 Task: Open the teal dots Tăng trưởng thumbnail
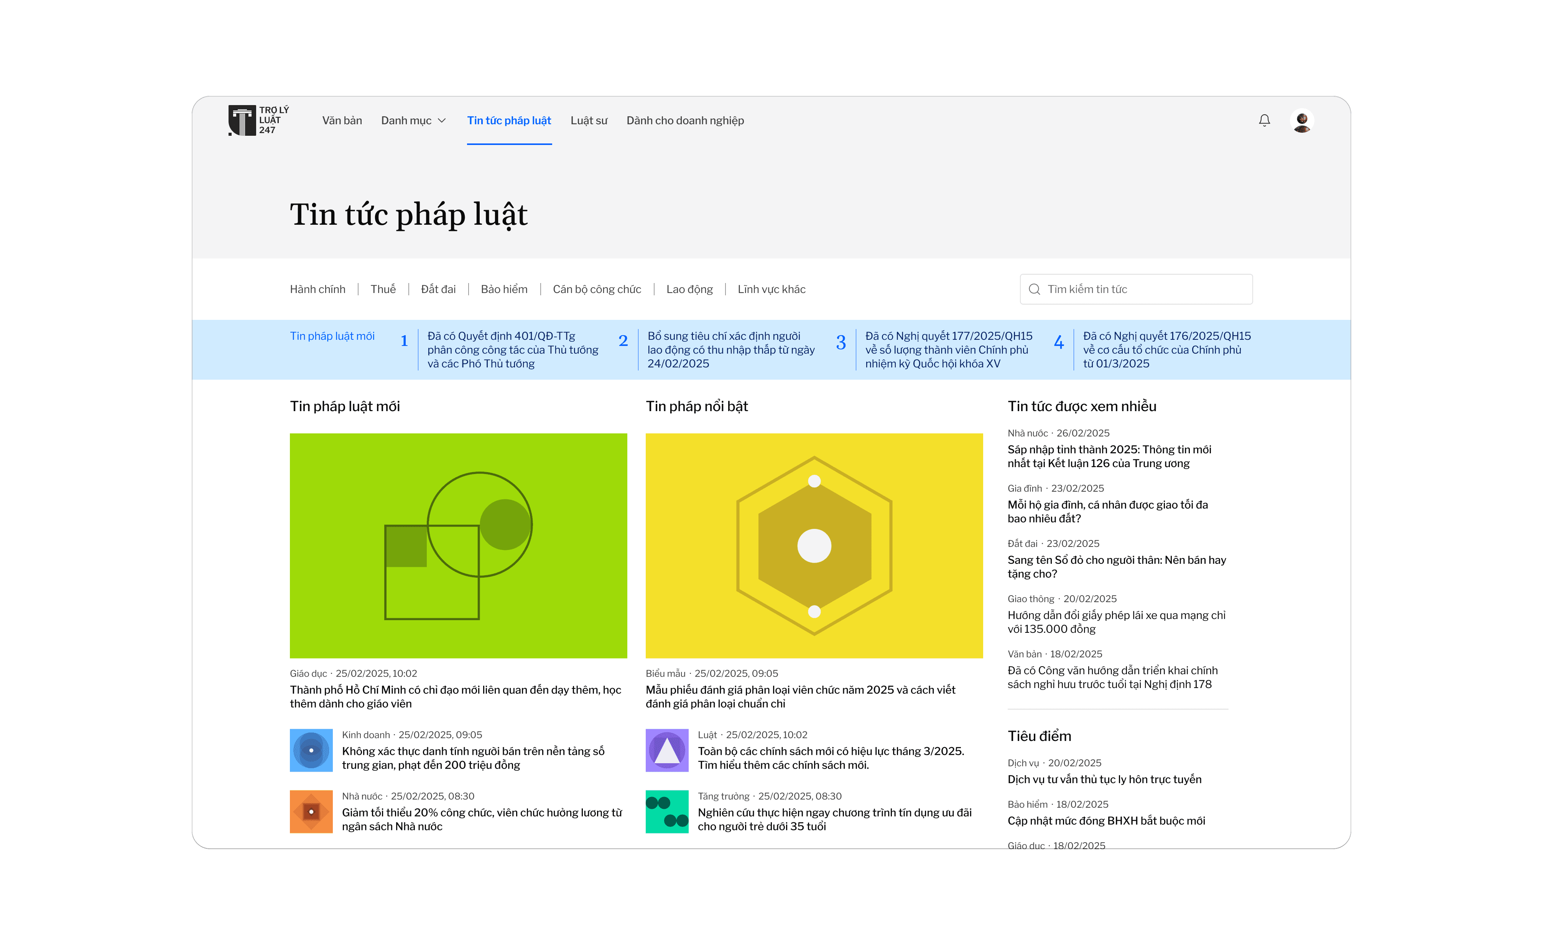[667, 812]
